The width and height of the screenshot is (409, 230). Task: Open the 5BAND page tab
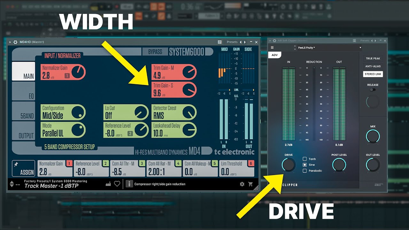pyautogui.click(x=23, y=111)
